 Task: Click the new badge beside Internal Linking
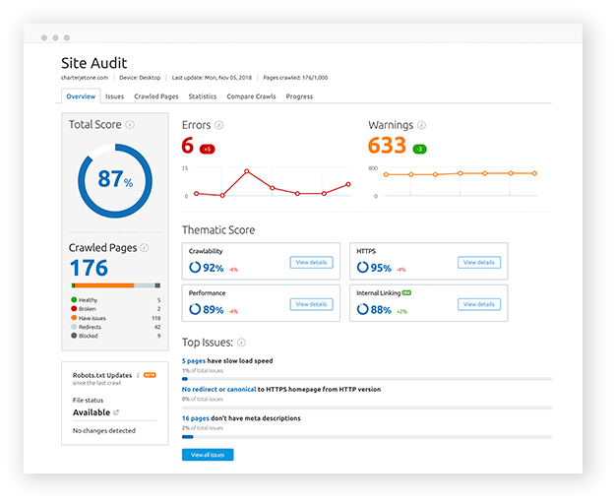(x=406, y=292)
